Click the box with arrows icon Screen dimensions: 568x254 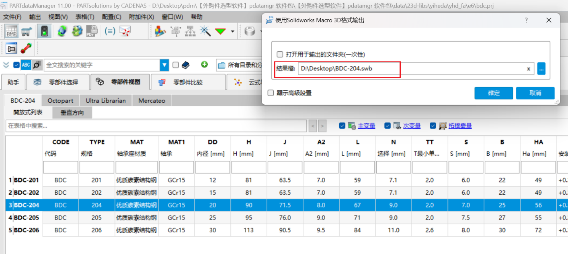pyautogui.click(x=176, y=31)
